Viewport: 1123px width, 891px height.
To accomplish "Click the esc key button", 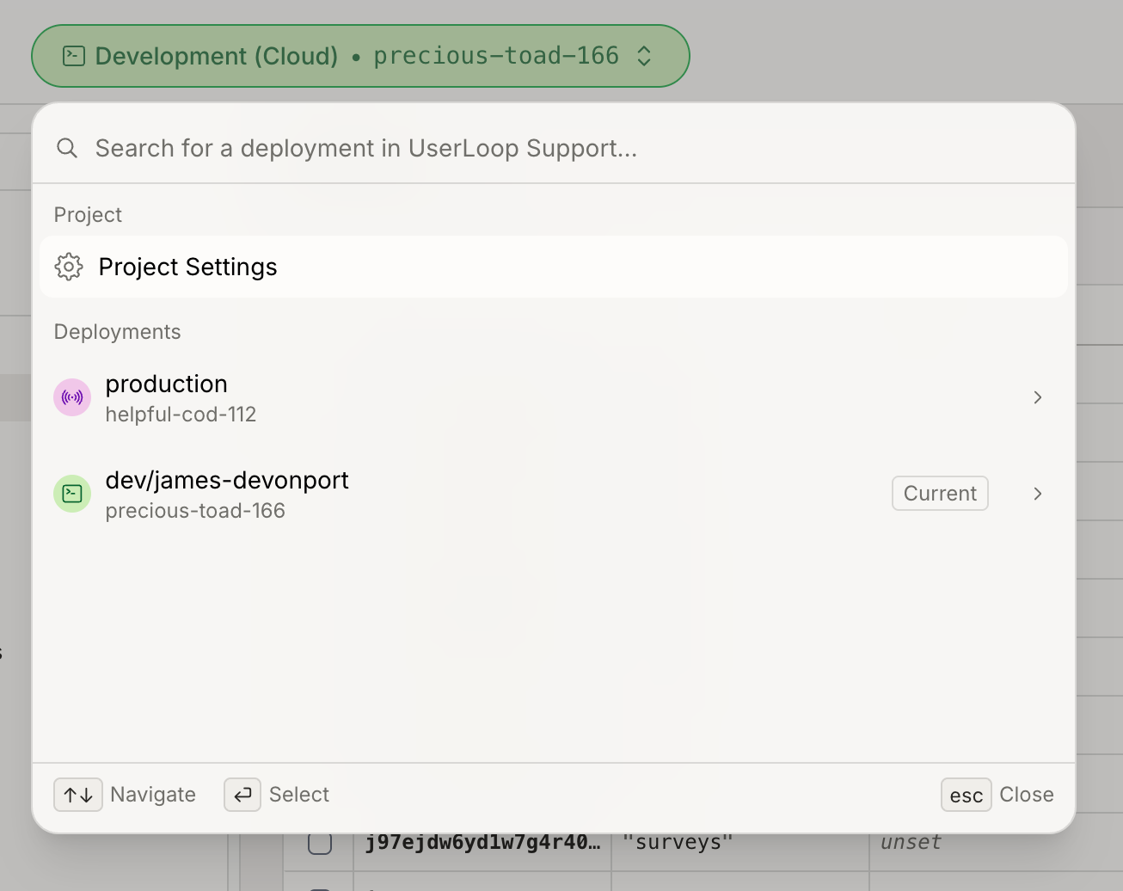I will (967, 795).
